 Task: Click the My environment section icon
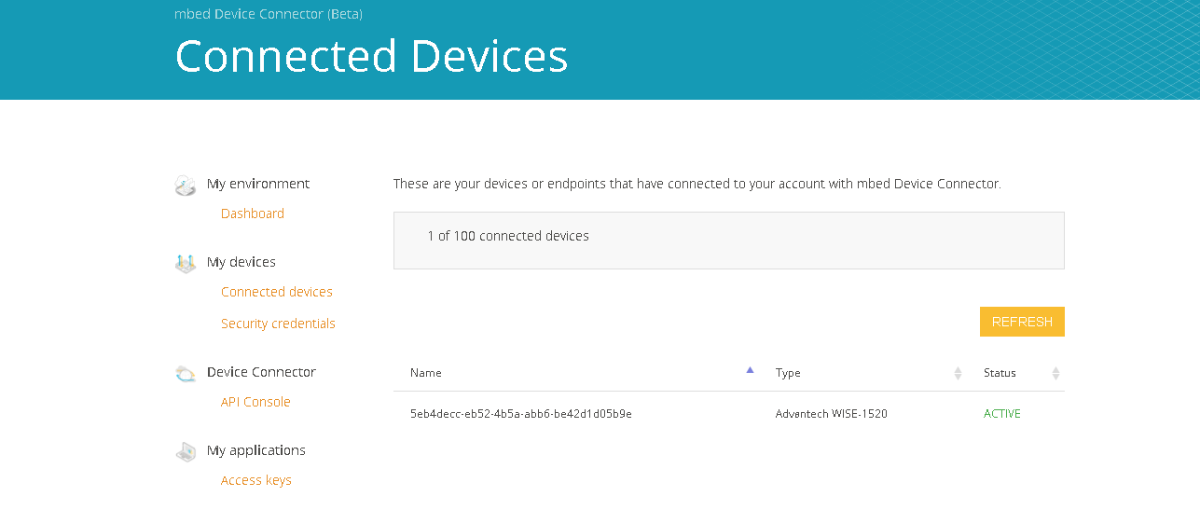click(x=186, y=185)
